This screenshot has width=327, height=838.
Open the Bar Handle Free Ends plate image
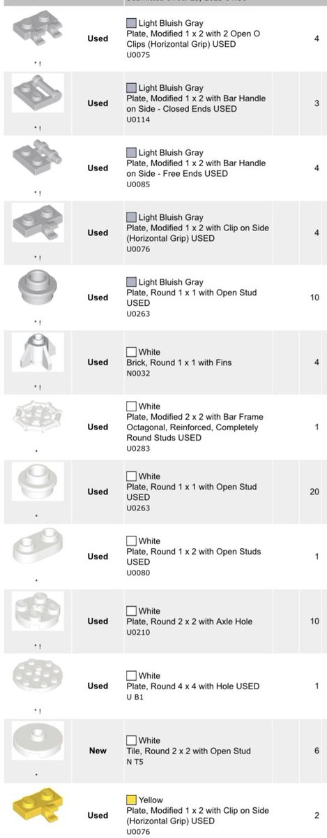coord(38,158)
